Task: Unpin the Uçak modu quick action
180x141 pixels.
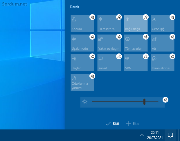Action: [x=92, y=37]
